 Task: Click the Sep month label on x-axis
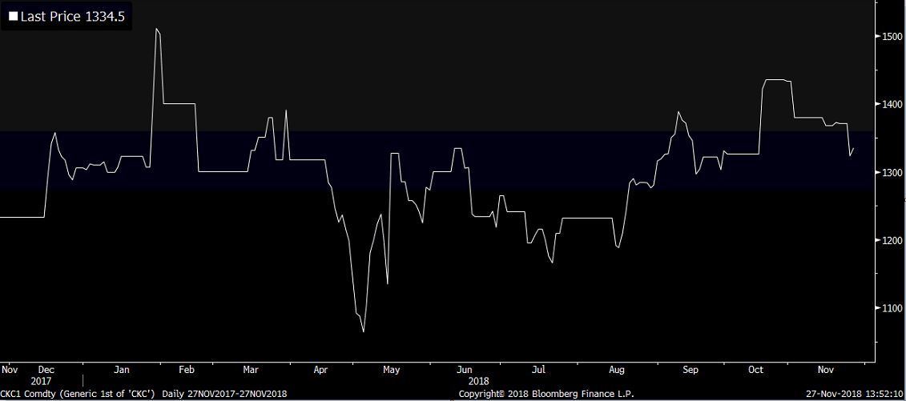tap(691, 370)
